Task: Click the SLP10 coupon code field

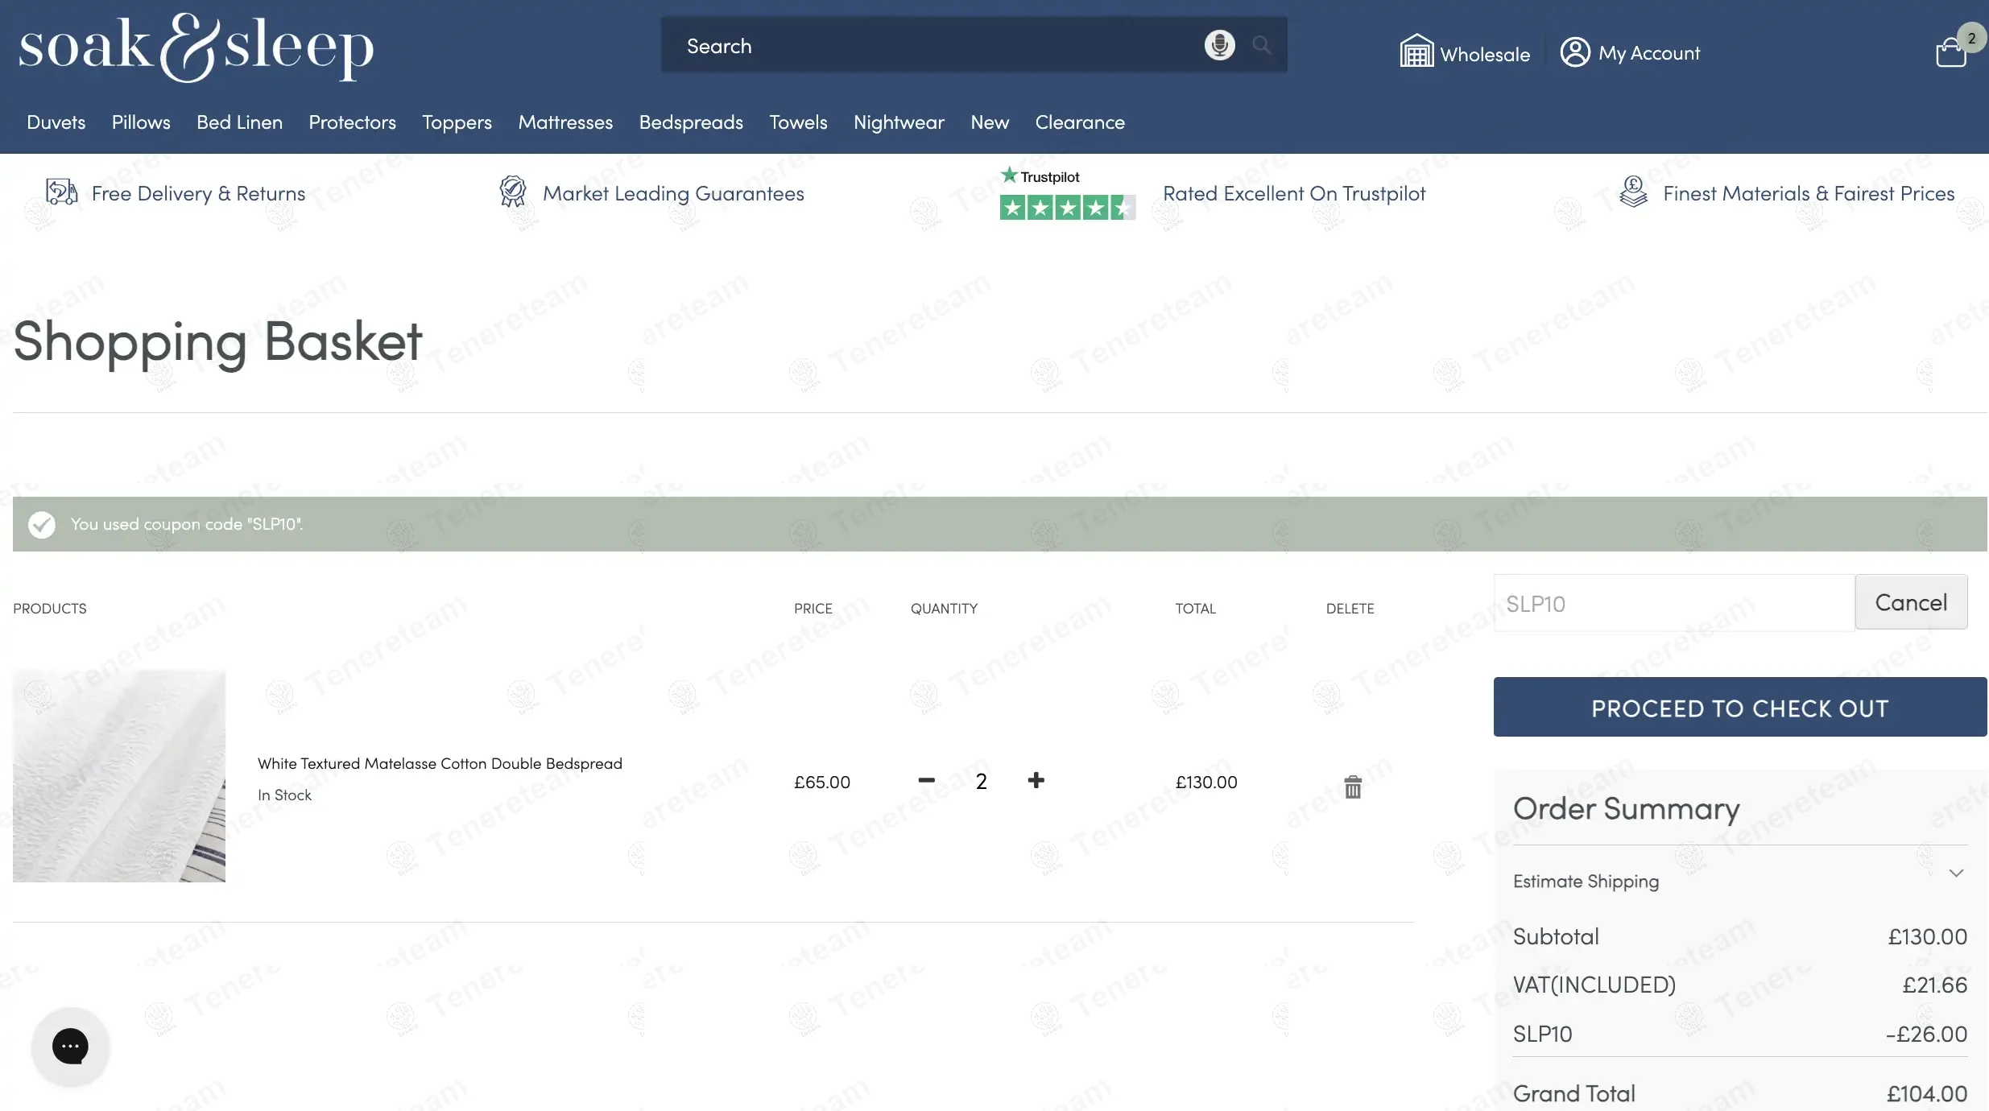Action: pos(1674,603)
